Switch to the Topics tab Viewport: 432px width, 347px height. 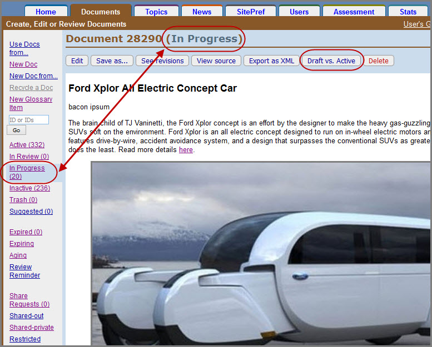coord(156,12)
